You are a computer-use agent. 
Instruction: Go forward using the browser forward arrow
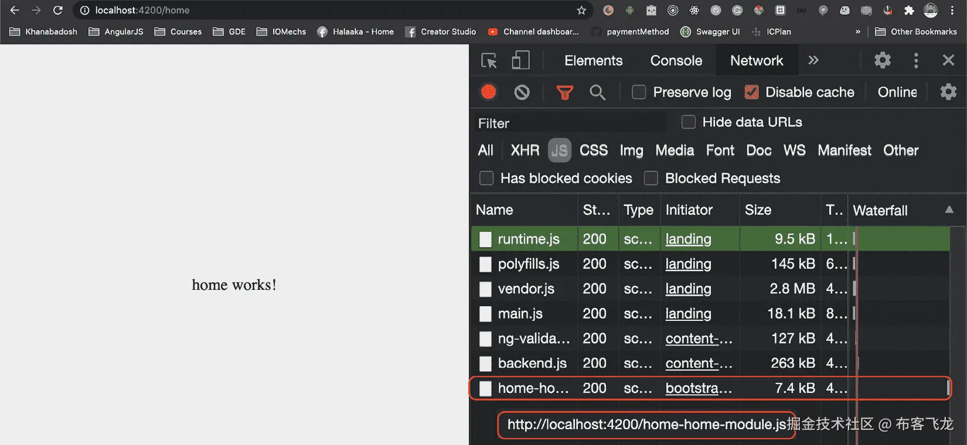pos(36,11)
